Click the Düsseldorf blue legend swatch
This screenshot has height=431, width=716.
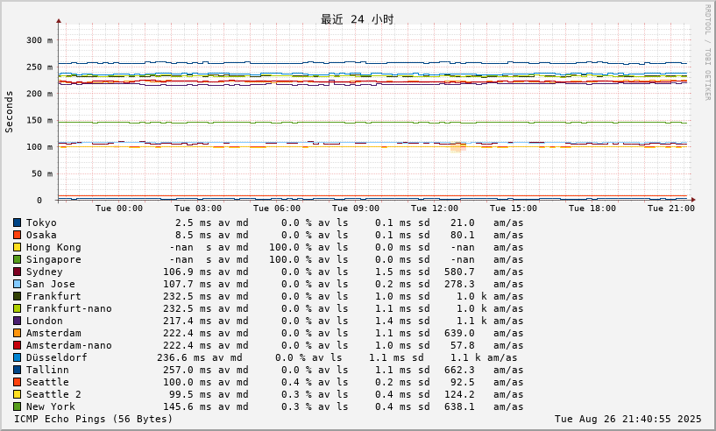point(17,358)
